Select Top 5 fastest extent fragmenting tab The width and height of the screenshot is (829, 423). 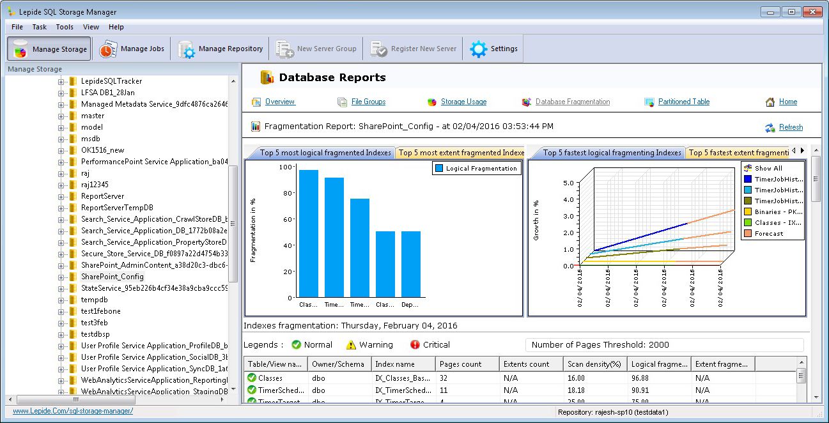(737, 153)
